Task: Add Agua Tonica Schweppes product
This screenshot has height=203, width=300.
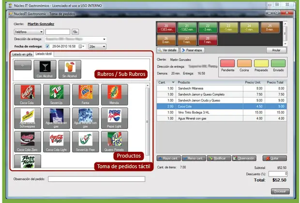Action: (28, 118)
